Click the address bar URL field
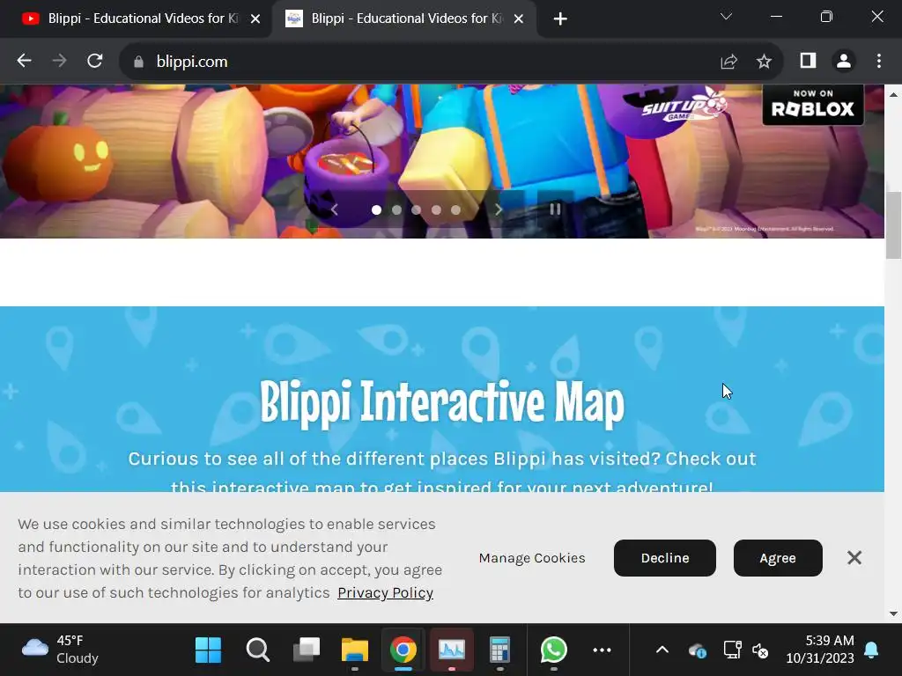 pyautogui.click(x=425, y=62)
